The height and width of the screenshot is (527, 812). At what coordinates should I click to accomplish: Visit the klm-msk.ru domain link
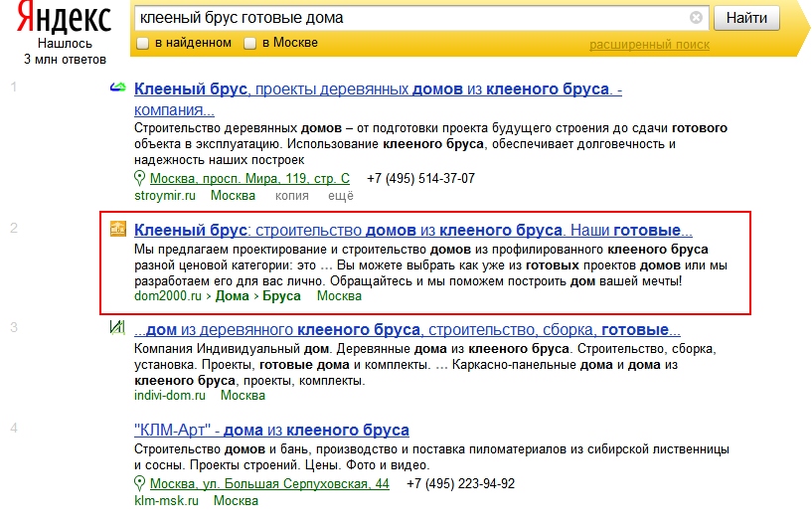pyautogui.click(x=166, y=500)
